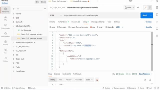Image resolution: width=160 pixels, height=90 pixels.
Task: Switch to the Authorization tab
Action: pos(63,22)
